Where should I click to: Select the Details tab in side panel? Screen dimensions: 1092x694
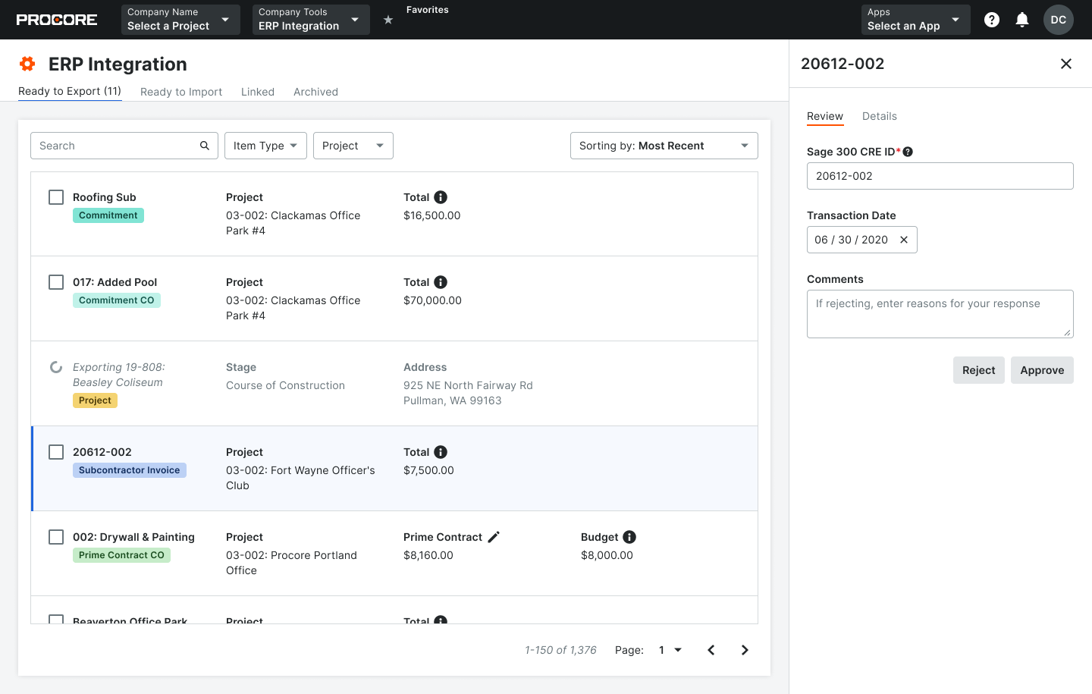coord(880,116)
